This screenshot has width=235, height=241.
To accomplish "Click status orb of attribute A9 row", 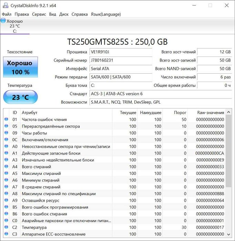I will (x=6, y=200).
